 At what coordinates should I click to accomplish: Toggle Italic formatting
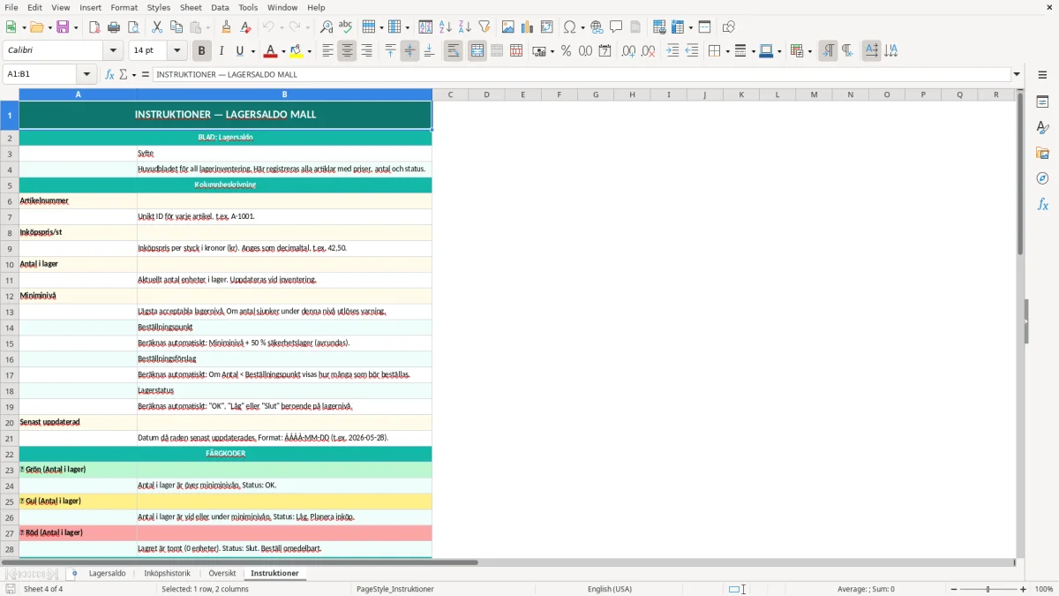click(x=222, y=51)
